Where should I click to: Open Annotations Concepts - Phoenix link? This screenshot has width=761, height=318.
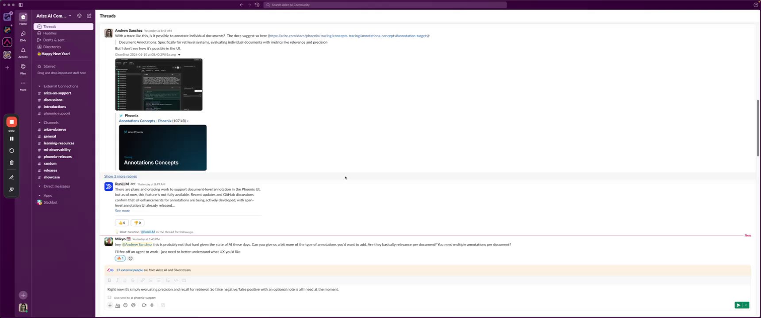145,121
